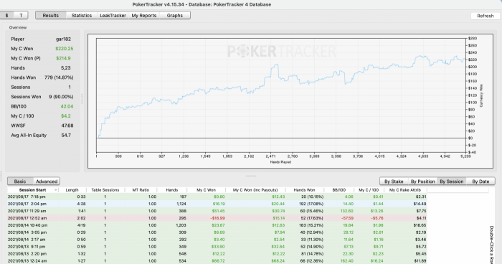Screen dimensions: 502x264
Task: Sort by the Table Sessions column header
Action: [105, 190]
